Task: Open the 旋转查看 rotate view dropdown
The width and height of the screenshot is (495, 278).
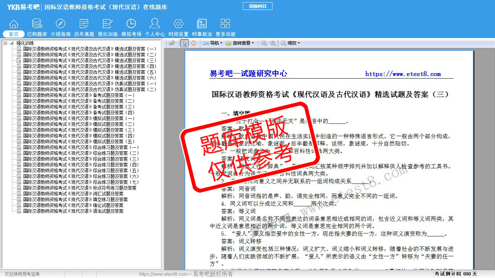Action: (240, 43)
